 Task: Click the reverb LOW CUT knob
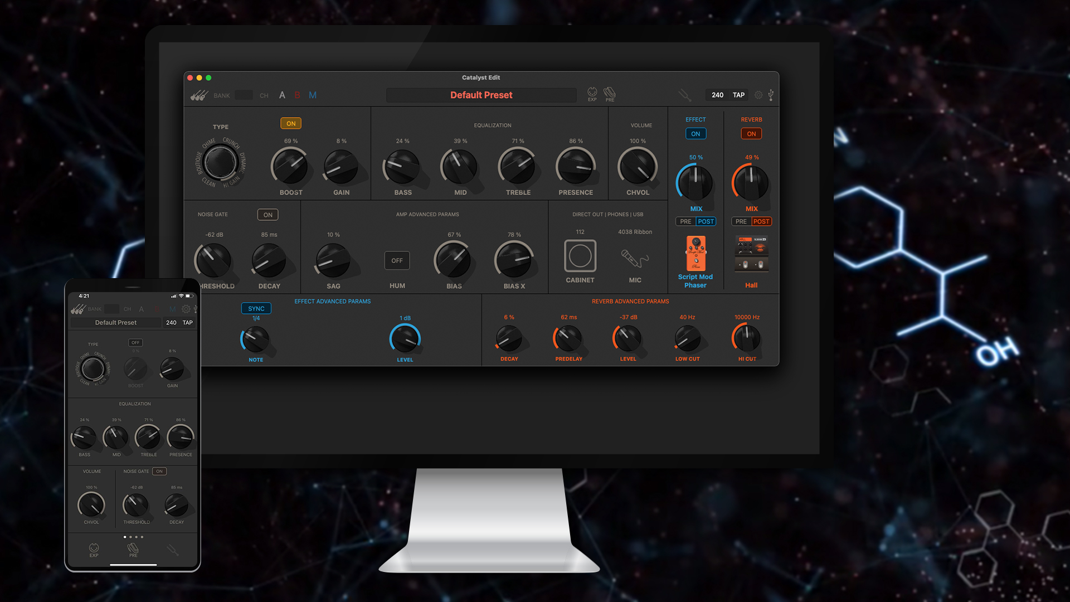(x=687, y=338)
